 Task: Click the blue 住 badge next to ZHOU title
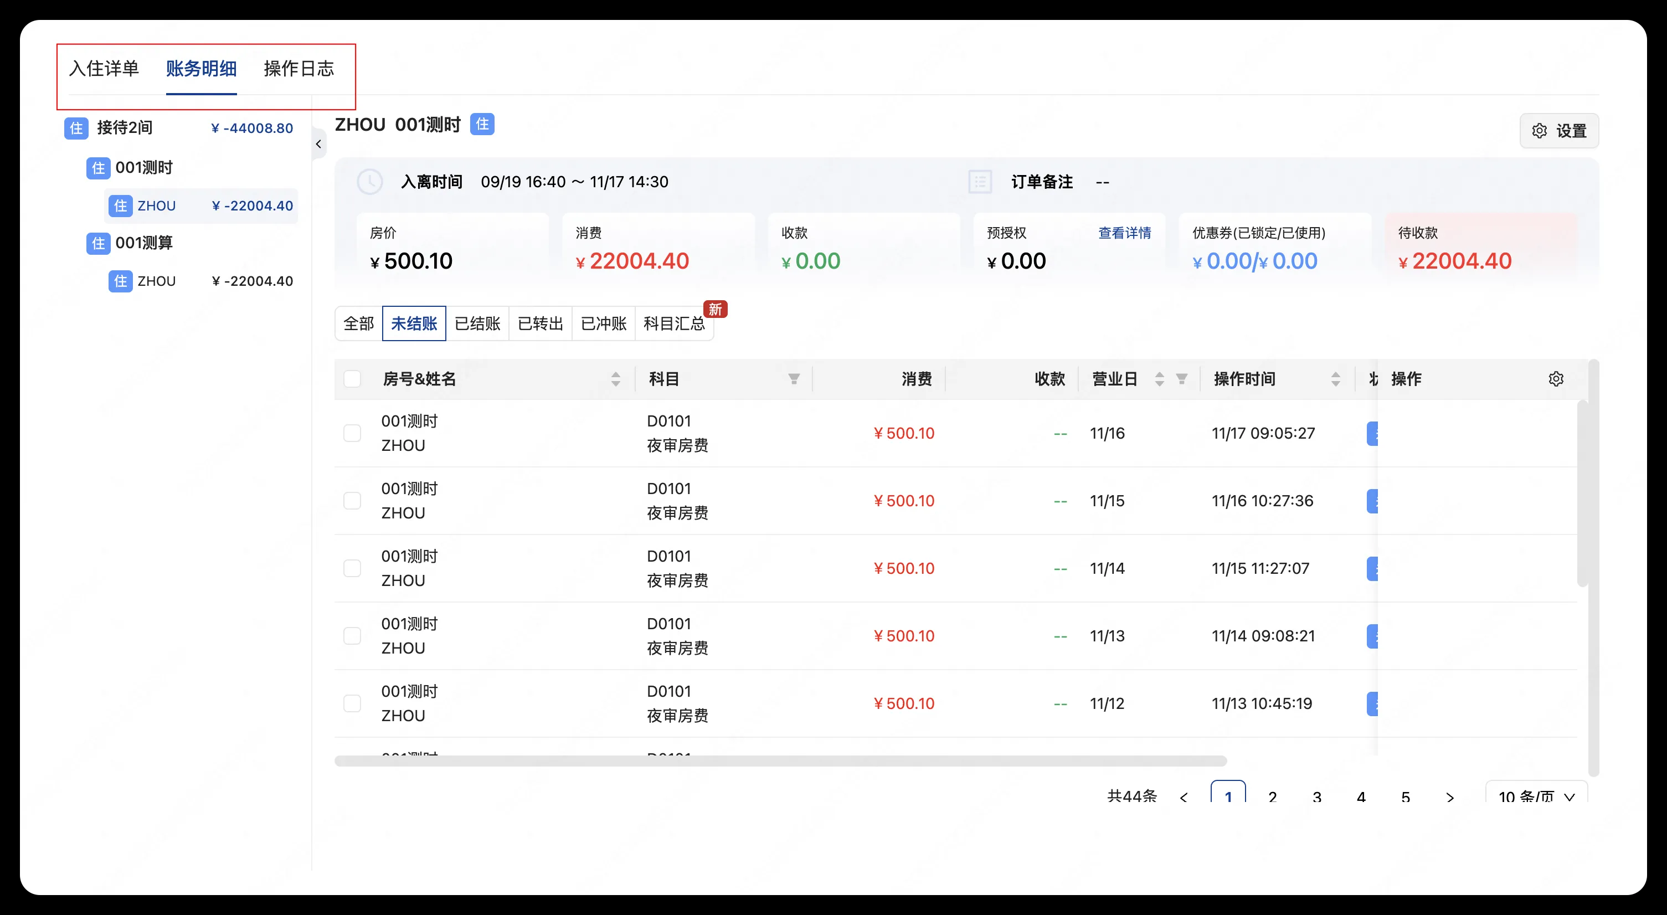(x=482, y=124)
